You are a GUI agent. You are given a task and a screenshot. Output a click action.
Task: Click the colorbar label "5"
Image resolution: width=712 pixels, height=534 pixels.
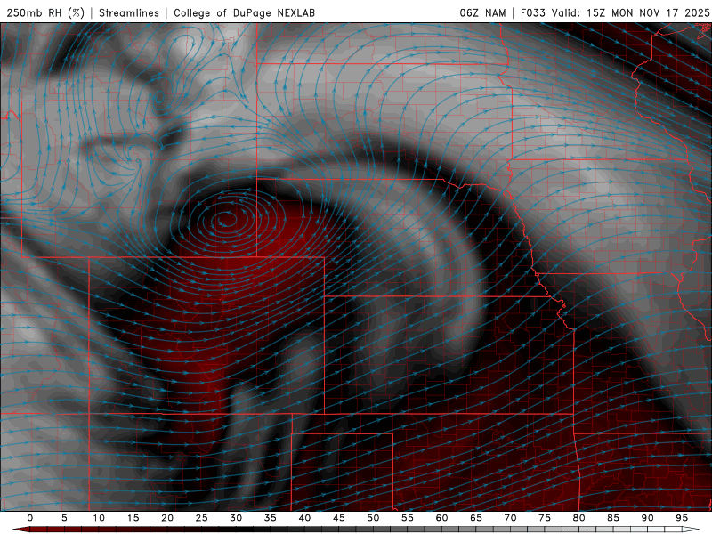click(64, 518)
